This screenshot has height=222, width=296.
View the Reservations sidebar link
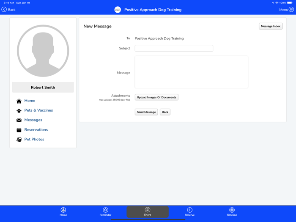tap(36, 130)
